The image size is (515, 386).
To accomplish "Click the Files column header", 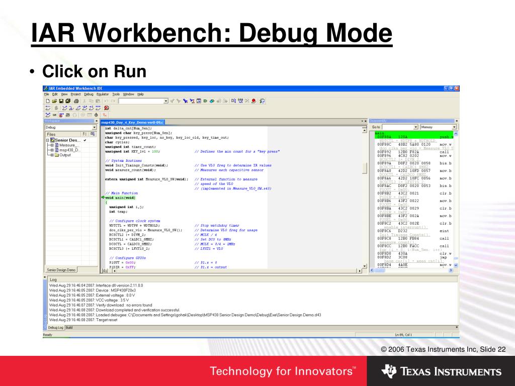I will click(x=63, y=134).
